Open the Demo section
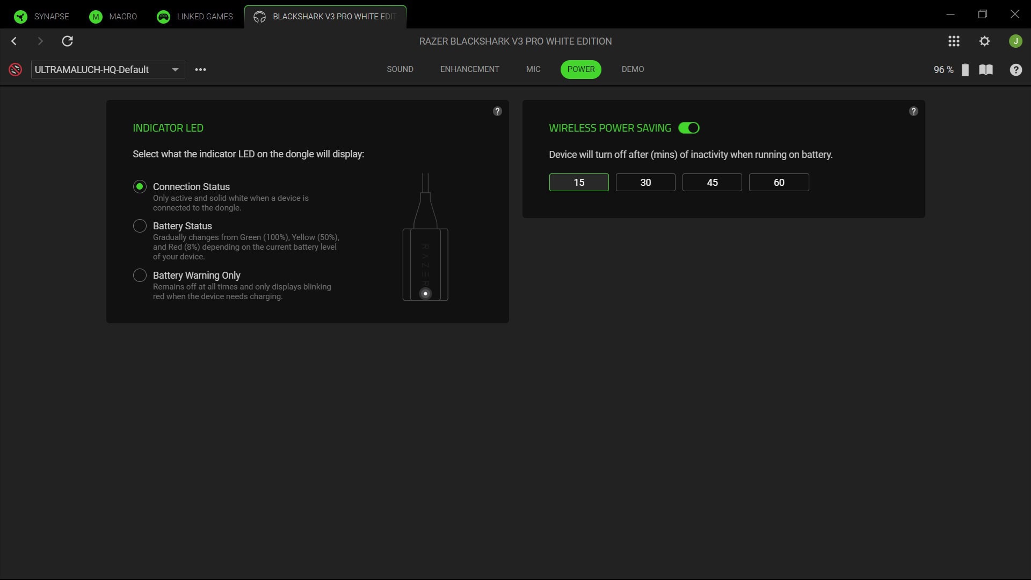The image size is (1031, 580). pyautogui.click(x=633, y=69)
